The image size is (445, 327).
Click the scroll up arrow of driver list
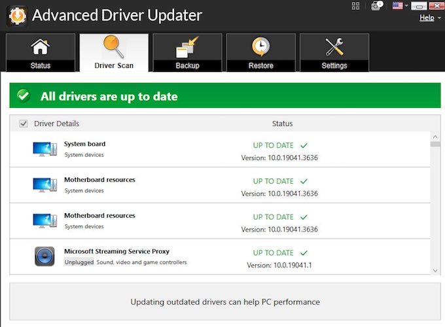tap(435, 137)
